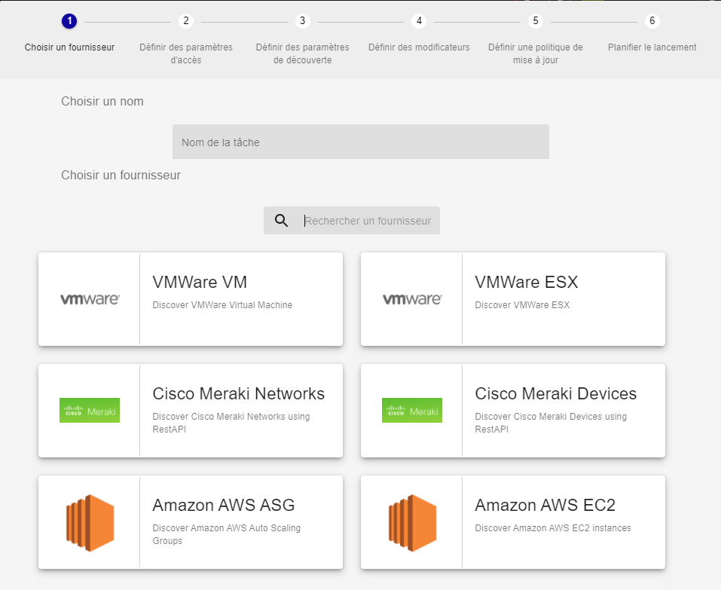Image resolution: width=721 pixels, height=590 pixels.
Task: Open Définir des paramètres de découverte step label
Action: (302, 53)
